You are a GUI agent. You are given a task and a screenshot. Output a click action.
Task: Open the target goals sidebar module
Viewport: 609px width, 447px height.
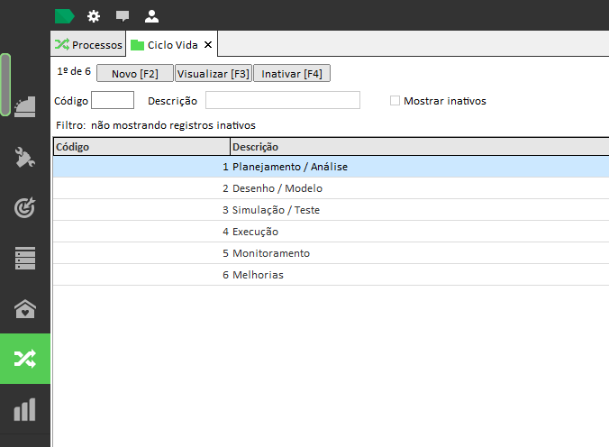(x=25, y=207)
